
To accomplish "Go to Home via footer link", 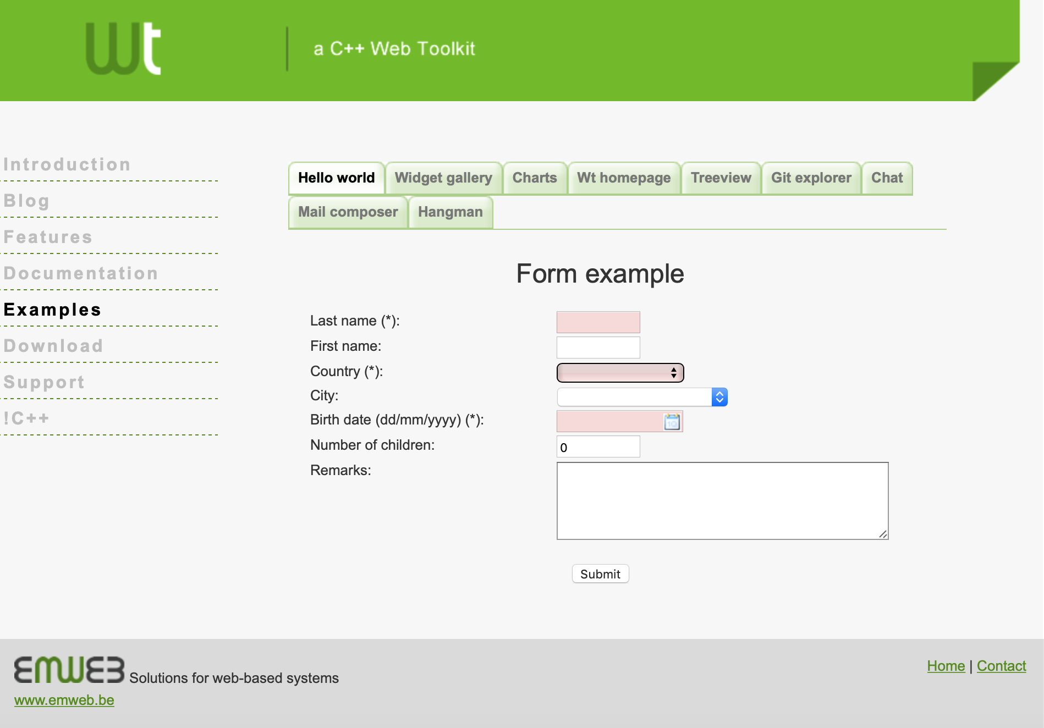I will click(x=946, y=666).
